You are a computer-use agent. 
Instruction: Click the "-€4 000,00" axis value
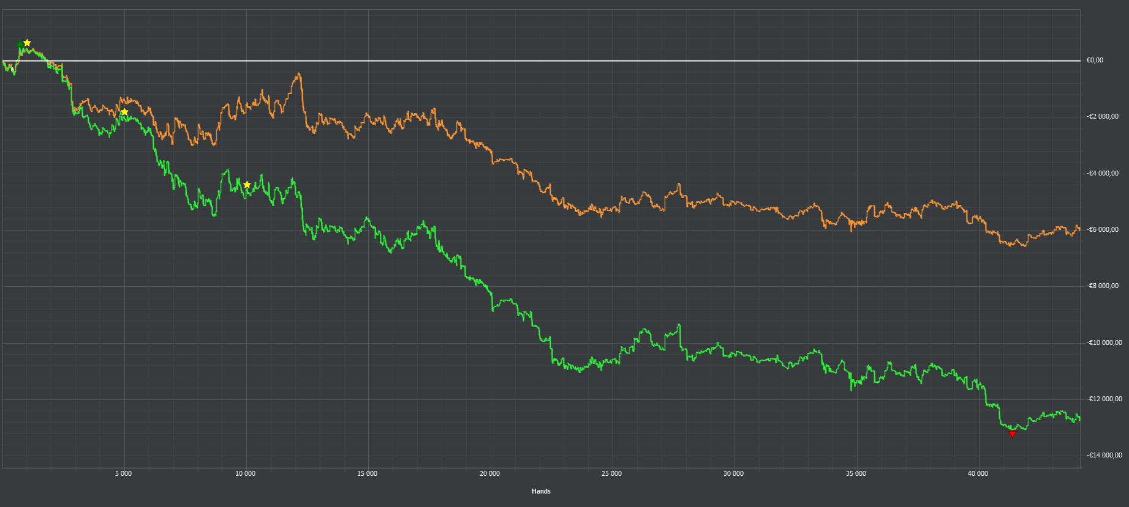[x=1103, y=173]
